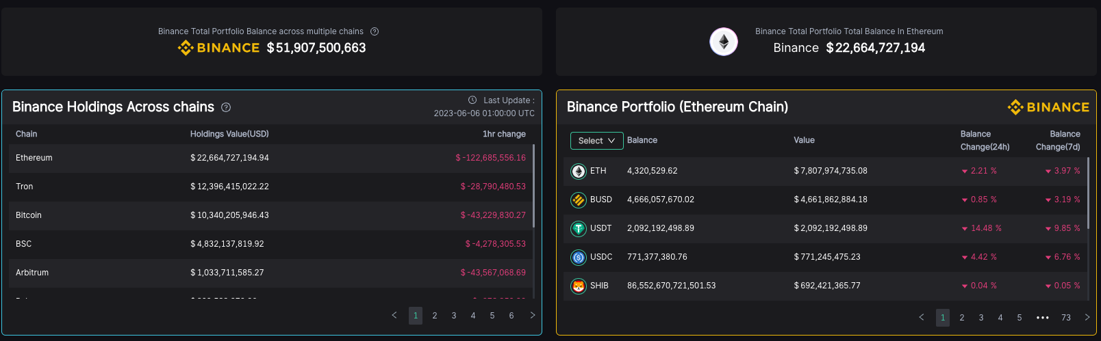Viewport: 1101px width, 341px height.
Task: Click the Balance Change(7d) column header
Action: [1058, 140]
